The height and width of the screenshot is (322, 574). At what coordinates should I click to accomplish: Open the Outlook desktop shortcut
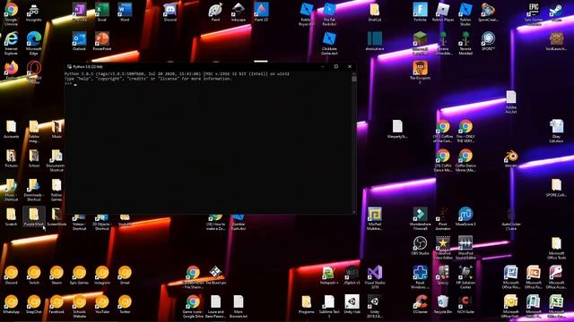(79, 41)
